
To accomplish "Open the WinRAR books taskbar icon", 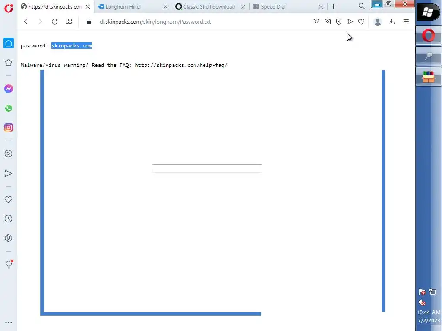I will click(429, 77).
